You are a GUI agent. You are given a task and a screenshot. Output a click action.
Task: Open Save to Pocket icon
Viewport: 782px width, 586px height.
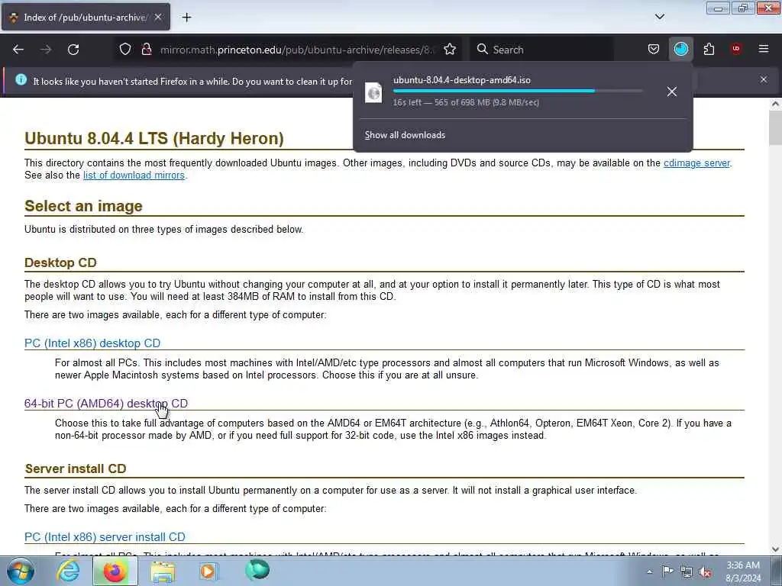pos(654,50)
